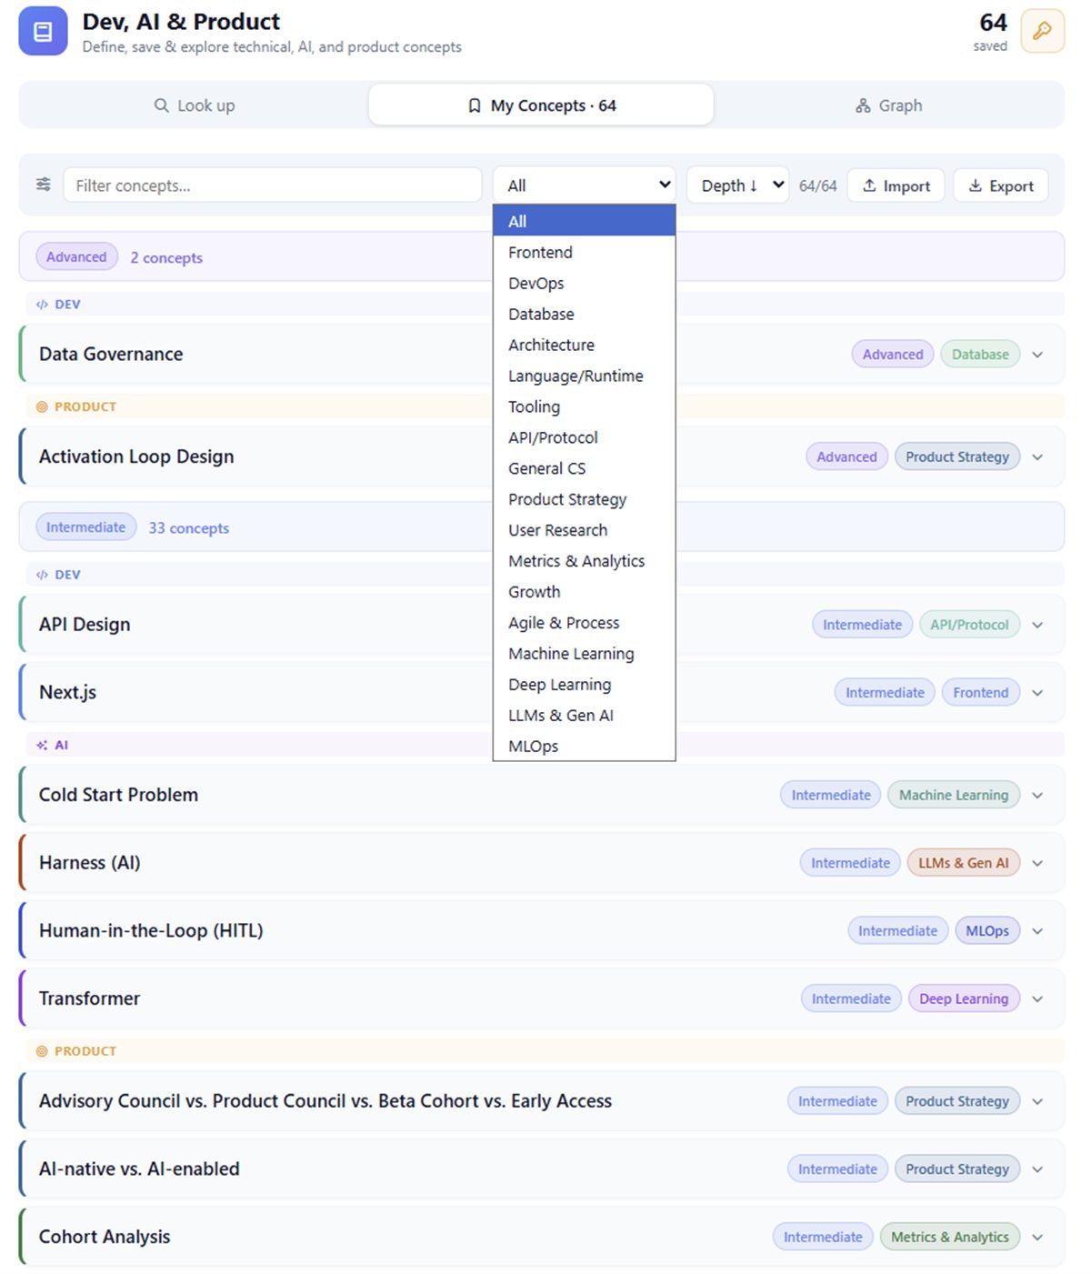Expand the API Design row chevron
The width and height of the screenshot is (1091, 1274).
coord(1037,625)
